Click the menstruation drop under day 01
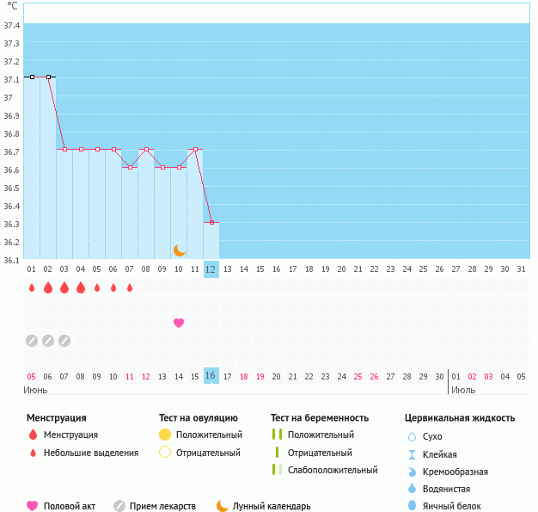The width and height of the screenshot is (538, 512). 32,287
